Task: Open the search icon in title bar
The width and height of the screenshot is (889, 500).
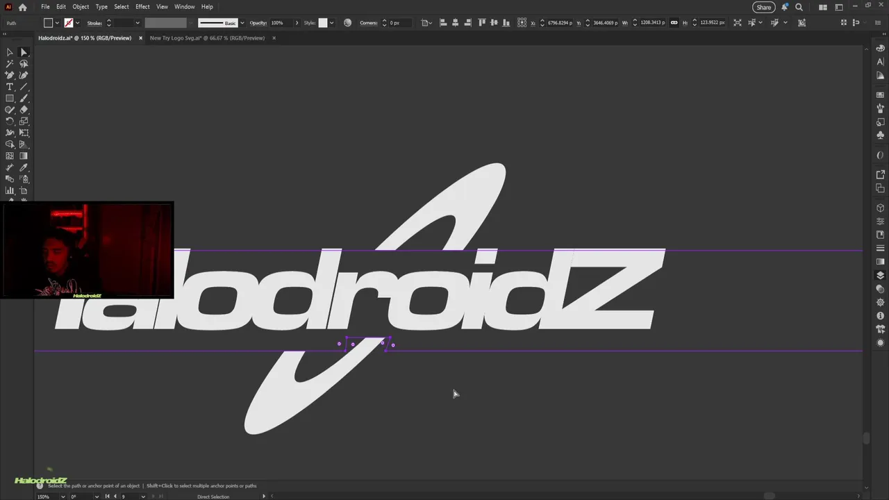Action: (799, 7)
